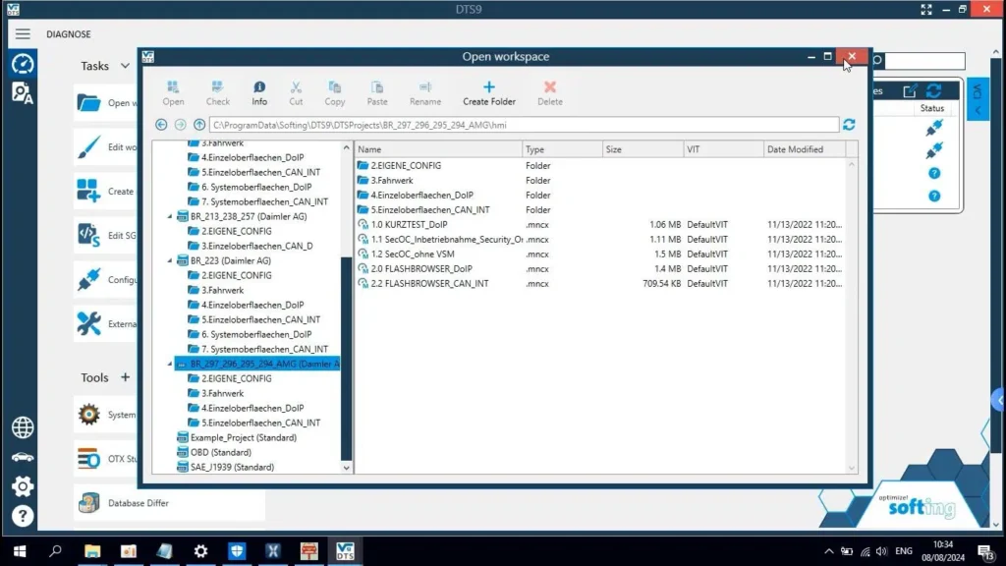Image resolution: width=1006 pixels, height=566 pixels.
Task: Go up one folder level with up arrow
Action: (199, 125)
